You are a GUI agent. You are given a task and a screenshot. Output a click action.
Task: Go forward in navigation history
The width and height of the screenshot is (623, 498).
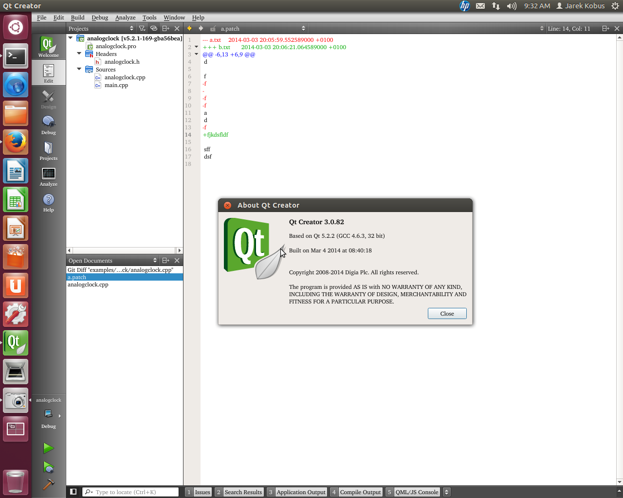pos(201,28)
